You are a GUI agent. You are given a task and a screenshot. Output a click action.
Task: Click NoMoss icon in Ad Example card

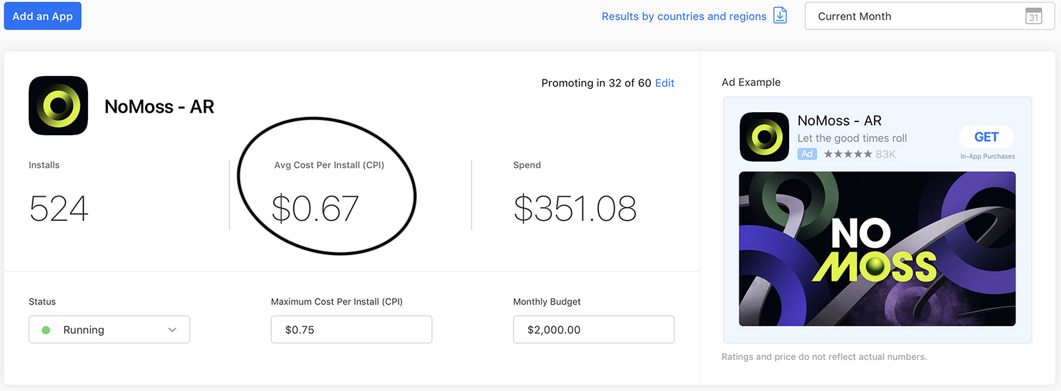click(x=764, y=136)
